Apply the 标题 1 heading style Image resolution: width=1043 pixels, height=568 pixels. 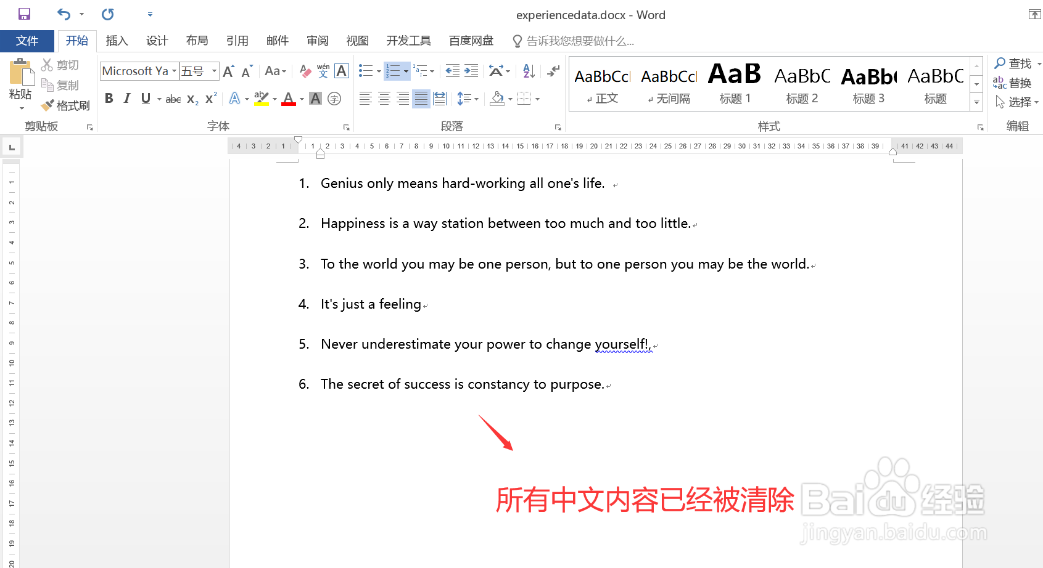coord(735,84)
